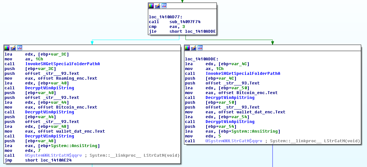Select the push [ebp+var_48] line

click(x=30, y=141)
